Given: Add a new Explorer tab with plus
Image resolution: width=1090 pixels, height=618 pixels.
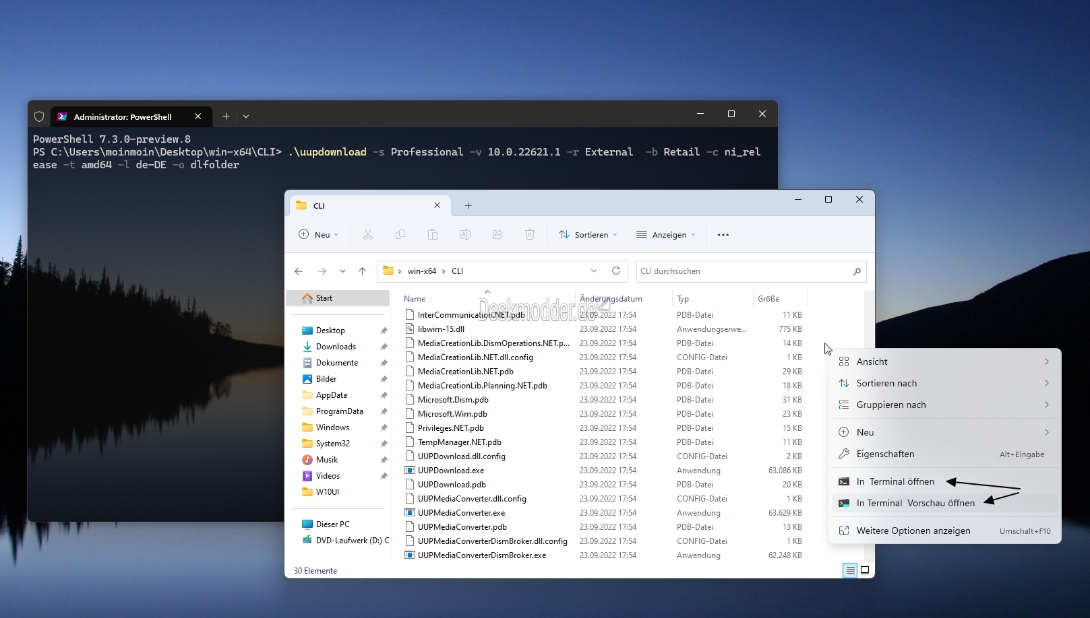Looking at the screenshot, I should click(x=468, y=205).
